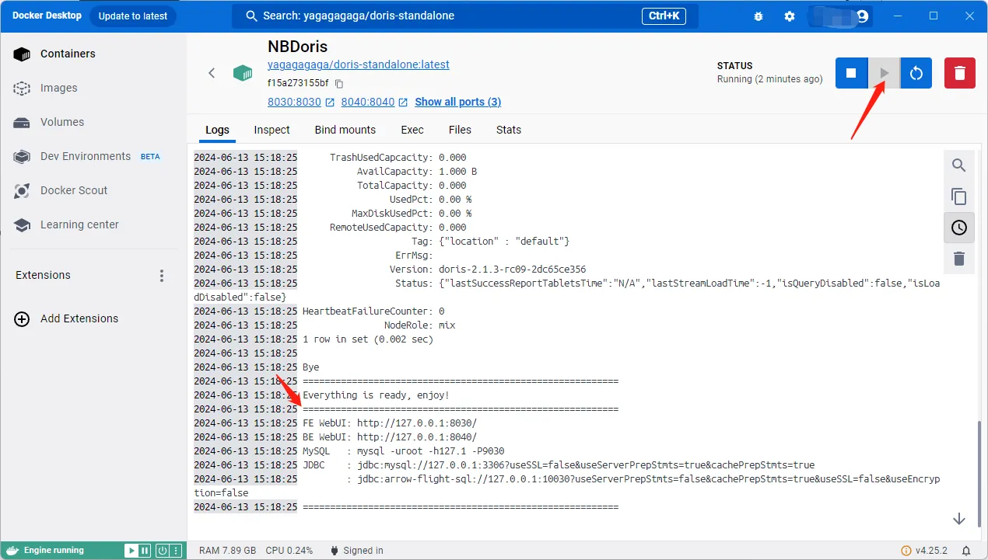The height and width of the screenshot is (560, 988).
Task: Switch to the Inspect tab
Action: click(272, 130)
